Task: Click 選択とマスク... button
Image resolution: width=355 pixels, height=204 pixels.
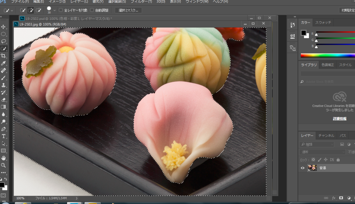Action: click(128, 10)
